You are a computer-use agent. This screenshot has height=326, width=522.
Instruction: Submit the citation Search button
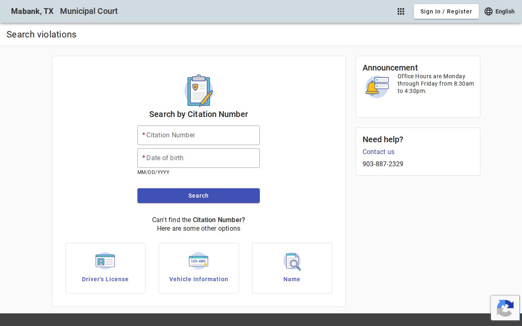point(199,196)
